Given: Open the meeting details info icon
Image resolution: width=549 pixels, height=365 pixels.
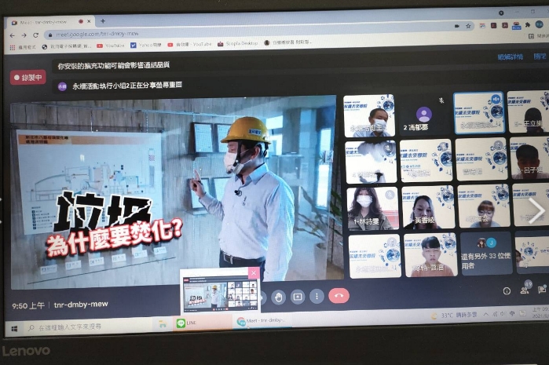Looking at the screenshot, I should coord(507,291).
